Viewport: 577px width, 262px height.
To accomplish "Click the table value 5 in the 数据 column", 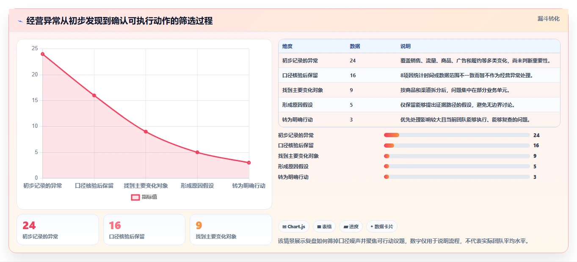I will [x=351, y=105].
